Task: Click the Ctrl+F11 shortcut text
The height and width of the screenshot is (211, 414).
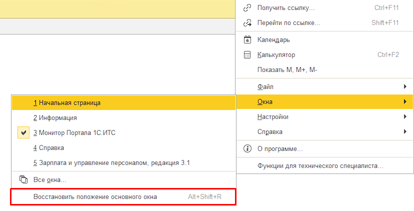Action: pos(386,8)
